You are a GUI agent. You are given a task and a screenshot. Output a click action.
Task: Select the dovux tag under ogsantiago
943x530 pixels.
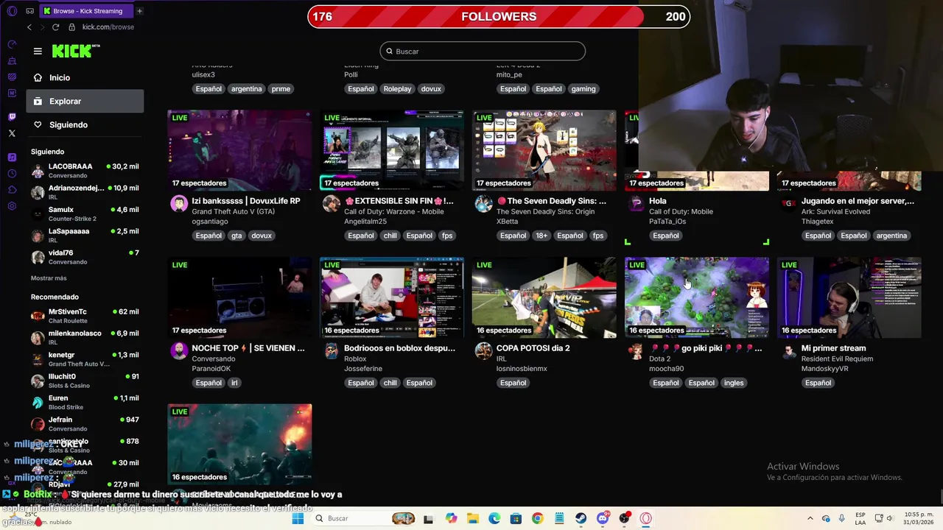point(261,236)
